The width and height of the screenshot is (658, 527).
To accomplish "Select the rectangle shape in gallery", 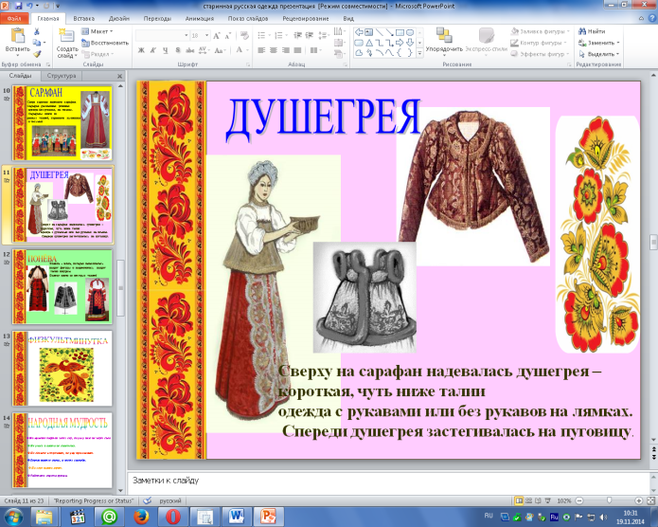I will (400, 32).
